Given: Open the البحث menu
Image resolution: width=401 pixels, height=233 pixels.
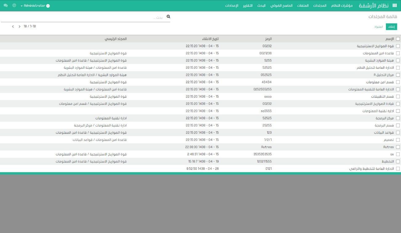Looking at the screenshot, I should tap(261, 6).
